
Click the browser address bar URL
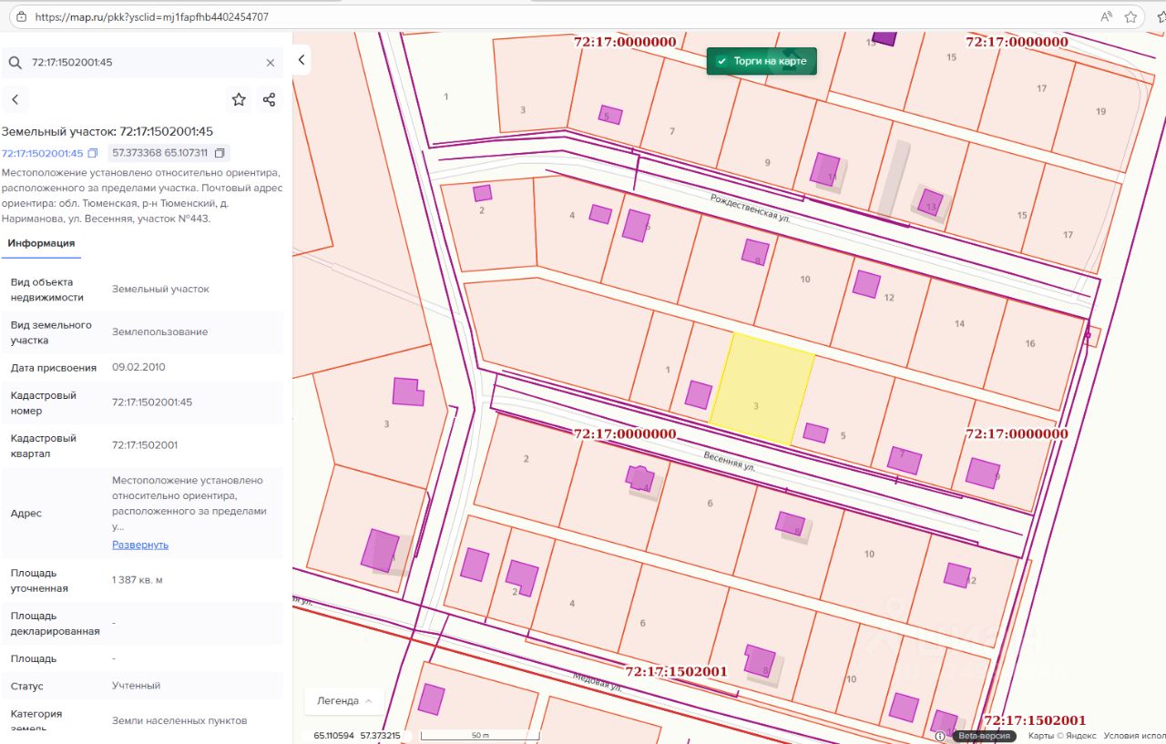[x=151, y=16]
